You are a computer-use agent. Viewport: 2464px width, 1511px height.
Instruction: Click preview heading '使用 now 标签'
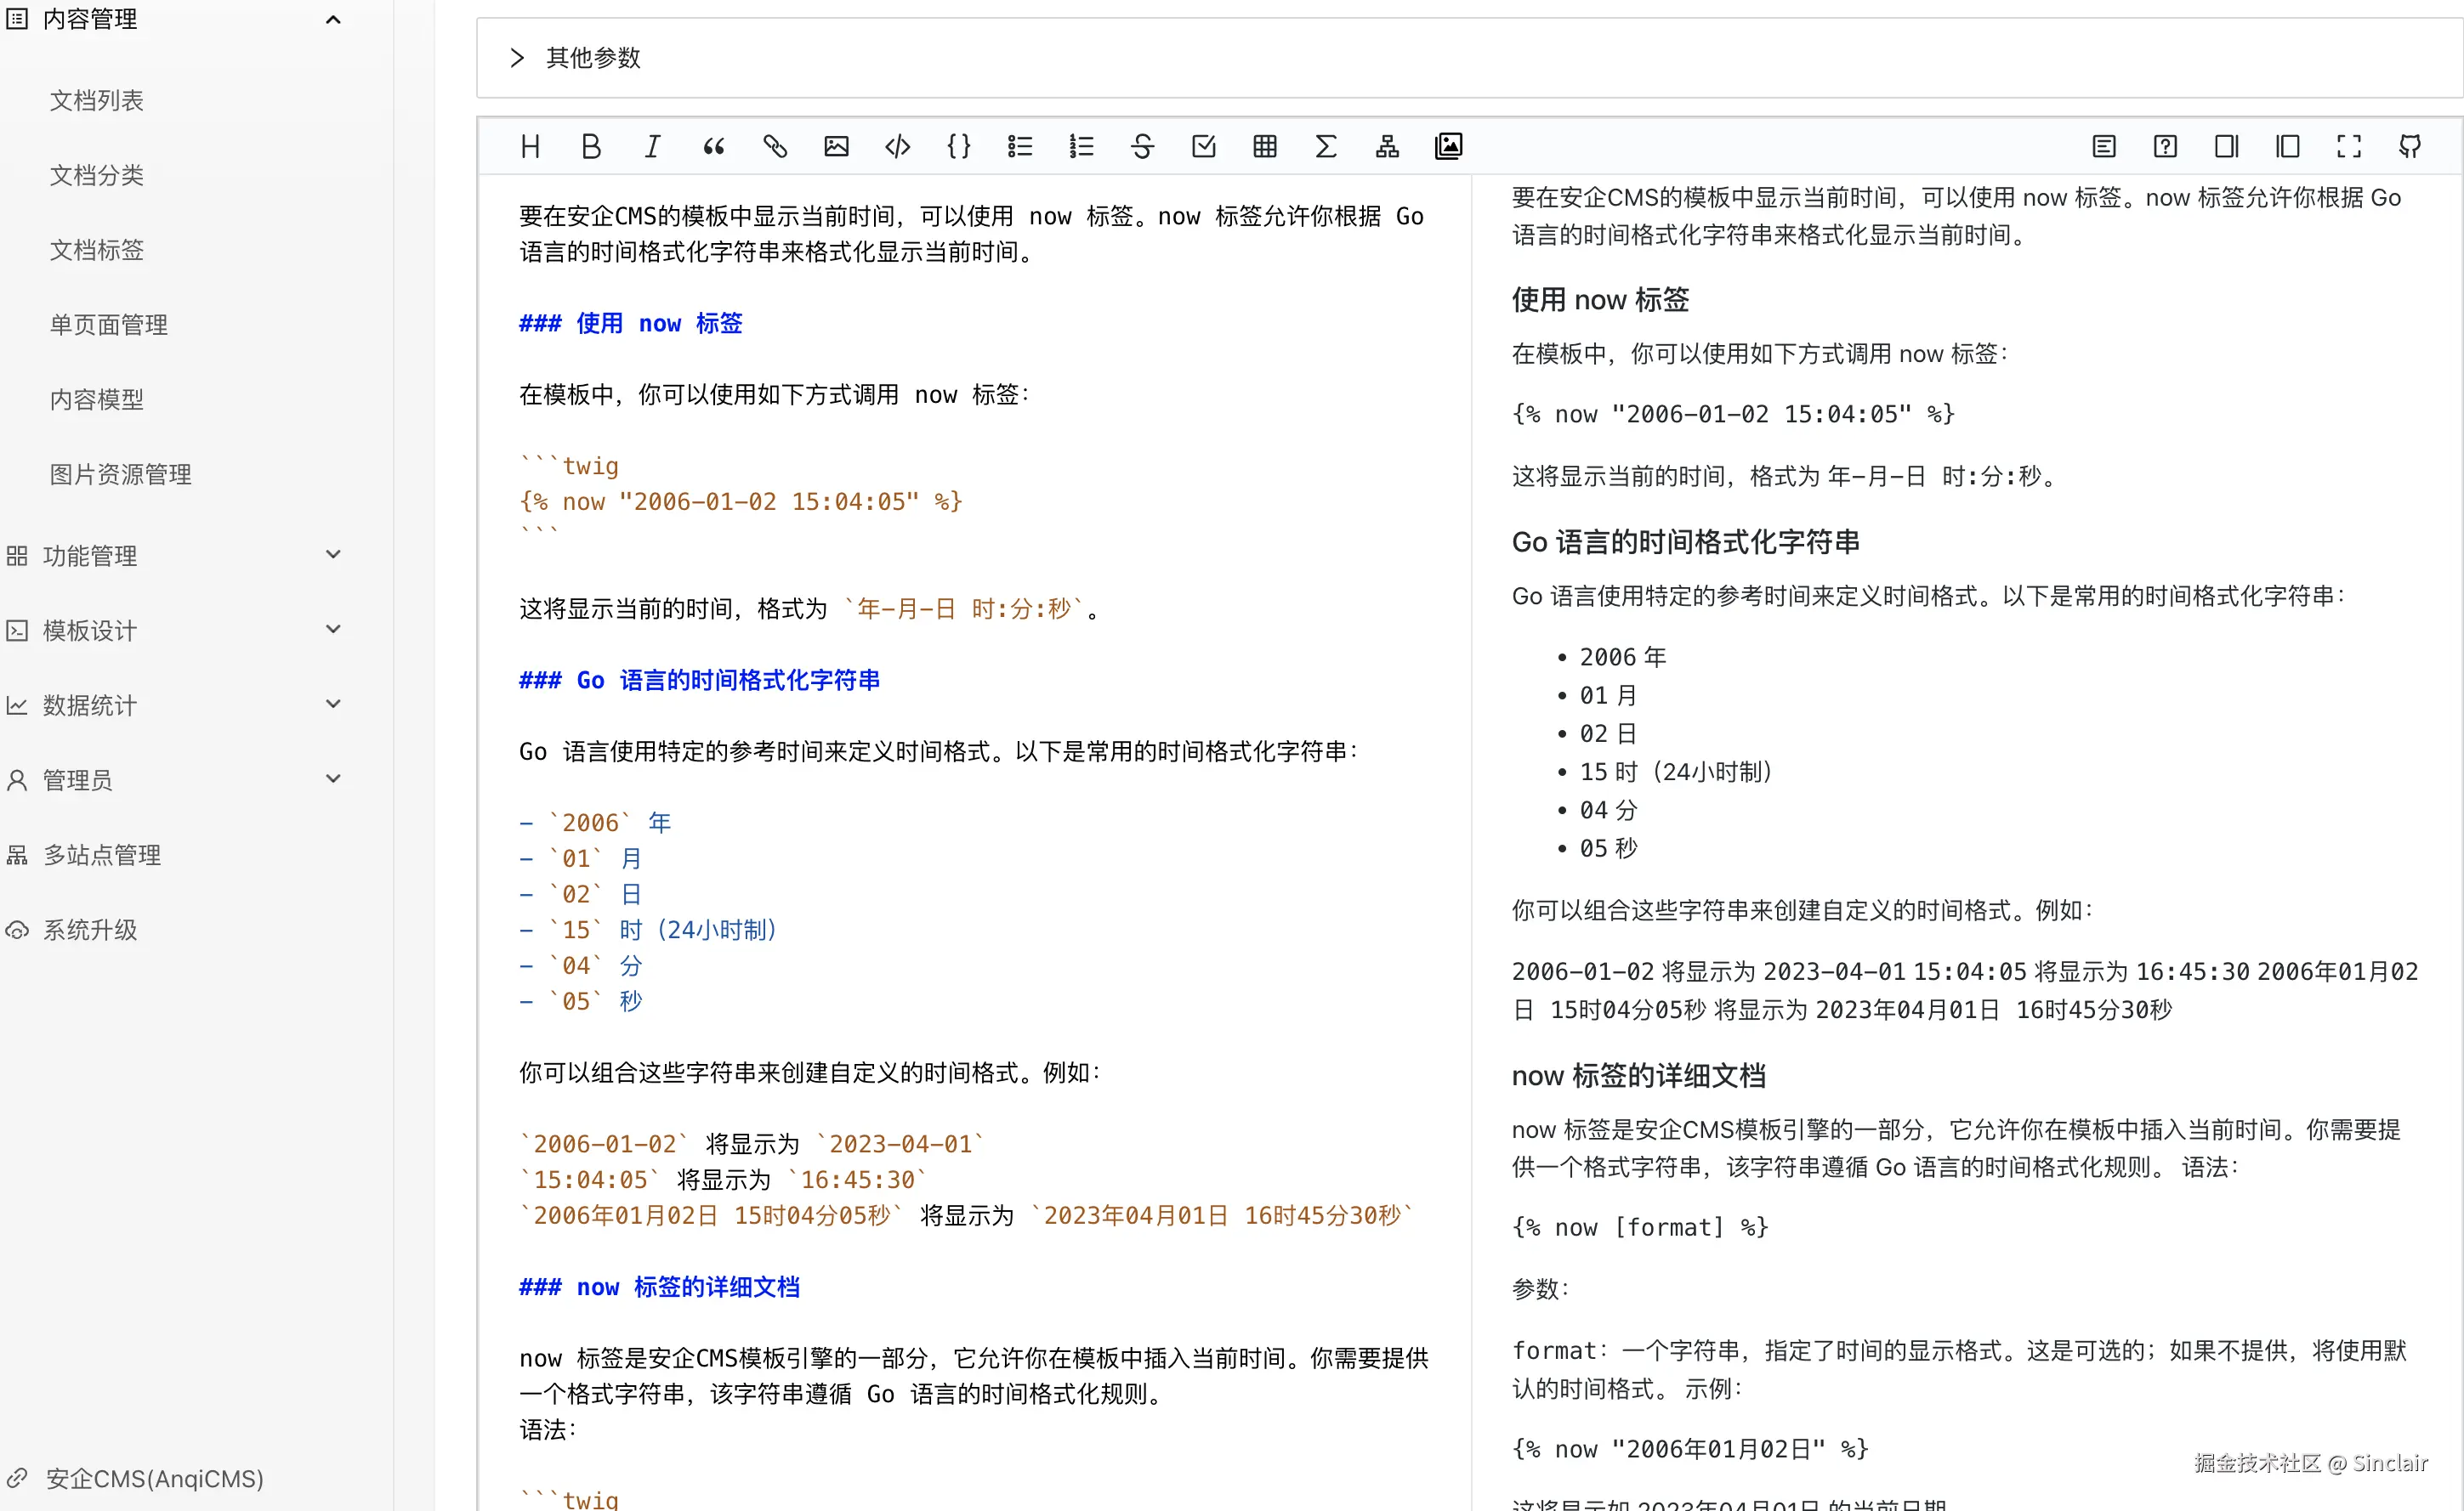click(x=1601, y=300)
